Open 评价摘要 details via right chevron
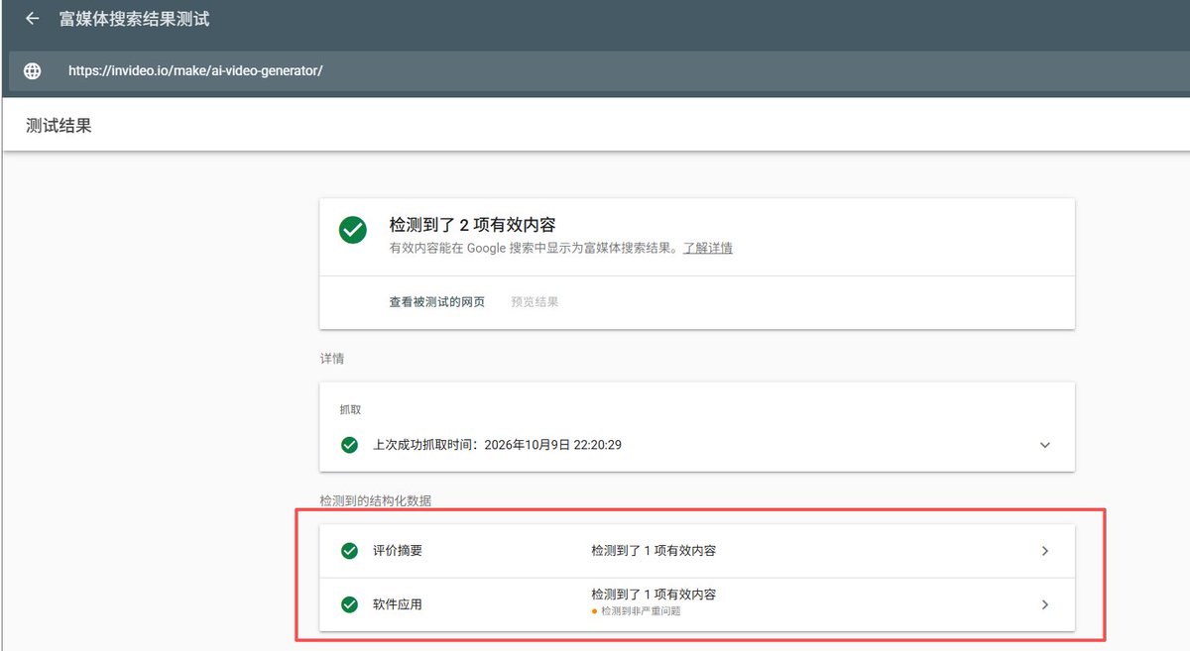This screenshot has height=651, width=1190. pyautogui.click(x=1044, y=551)
